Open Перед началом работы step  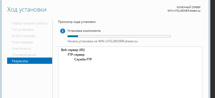pyautogui.click(x=30, y=23)
